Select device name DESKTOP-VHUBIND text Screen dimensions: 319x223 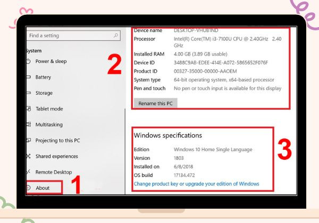196,30
